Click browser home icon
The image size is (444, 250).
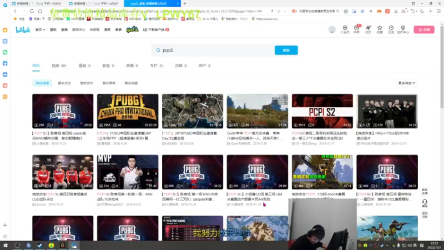[40, 11]
